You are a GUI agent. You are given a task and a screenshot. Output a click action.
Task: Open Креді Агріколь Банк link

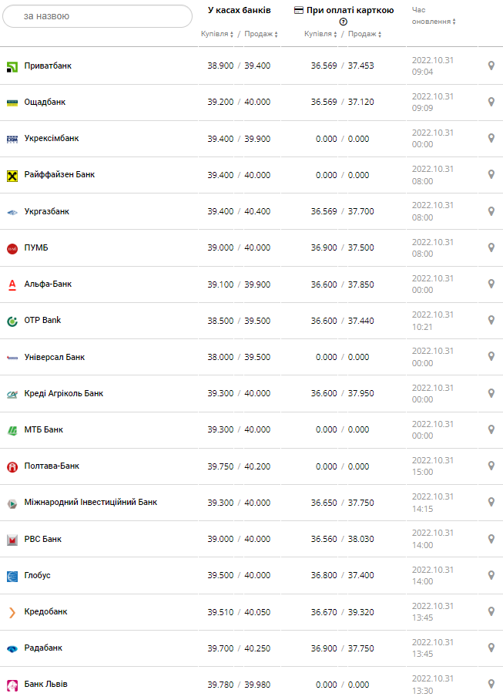click(63, 393)
